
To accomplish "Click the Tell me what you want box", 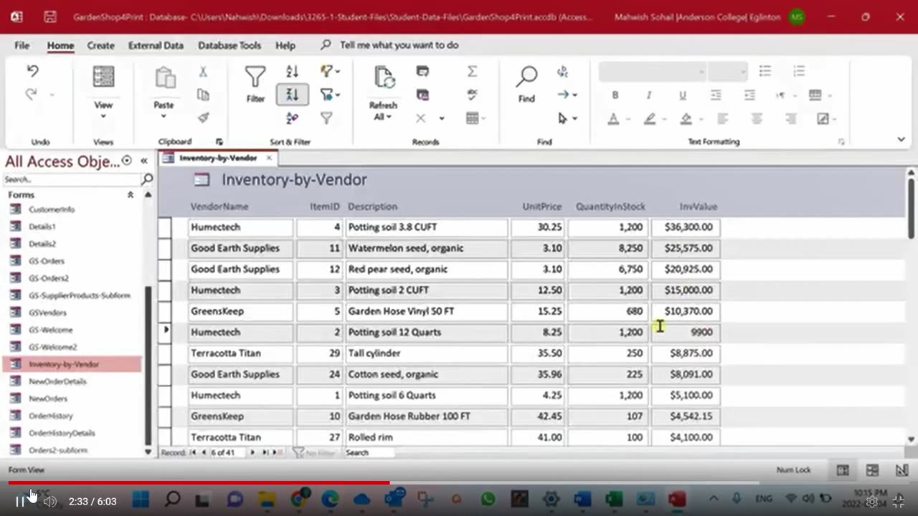I will 399,45.
